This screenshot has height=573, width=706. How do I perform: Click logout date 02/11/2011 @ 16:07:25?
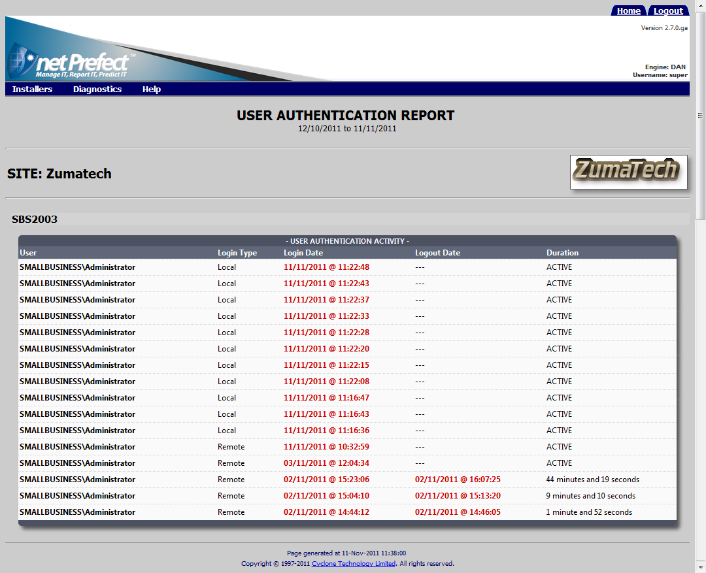point(458,480)
